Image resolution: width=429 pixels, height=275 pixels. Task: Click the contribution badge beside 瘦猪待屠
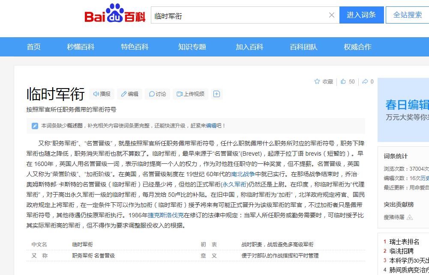410,217
